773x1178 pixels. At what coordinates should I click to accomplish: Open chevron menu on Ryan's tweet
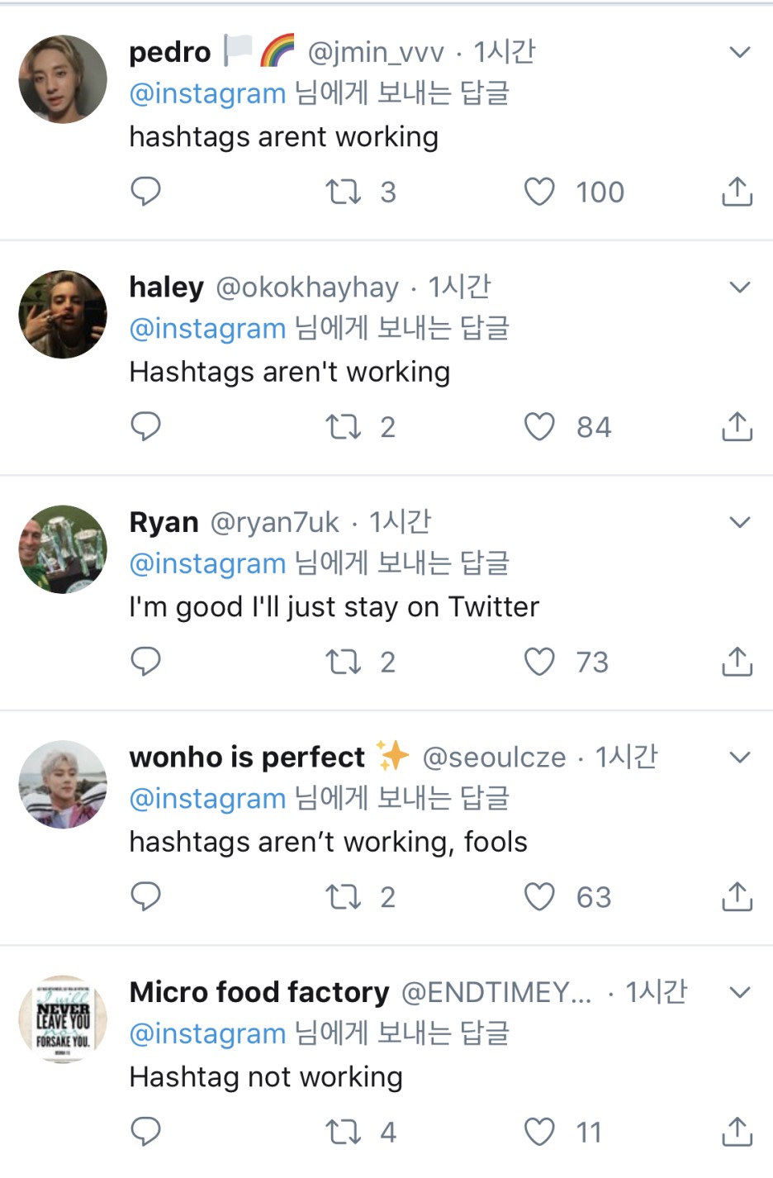tap(740, 522)
